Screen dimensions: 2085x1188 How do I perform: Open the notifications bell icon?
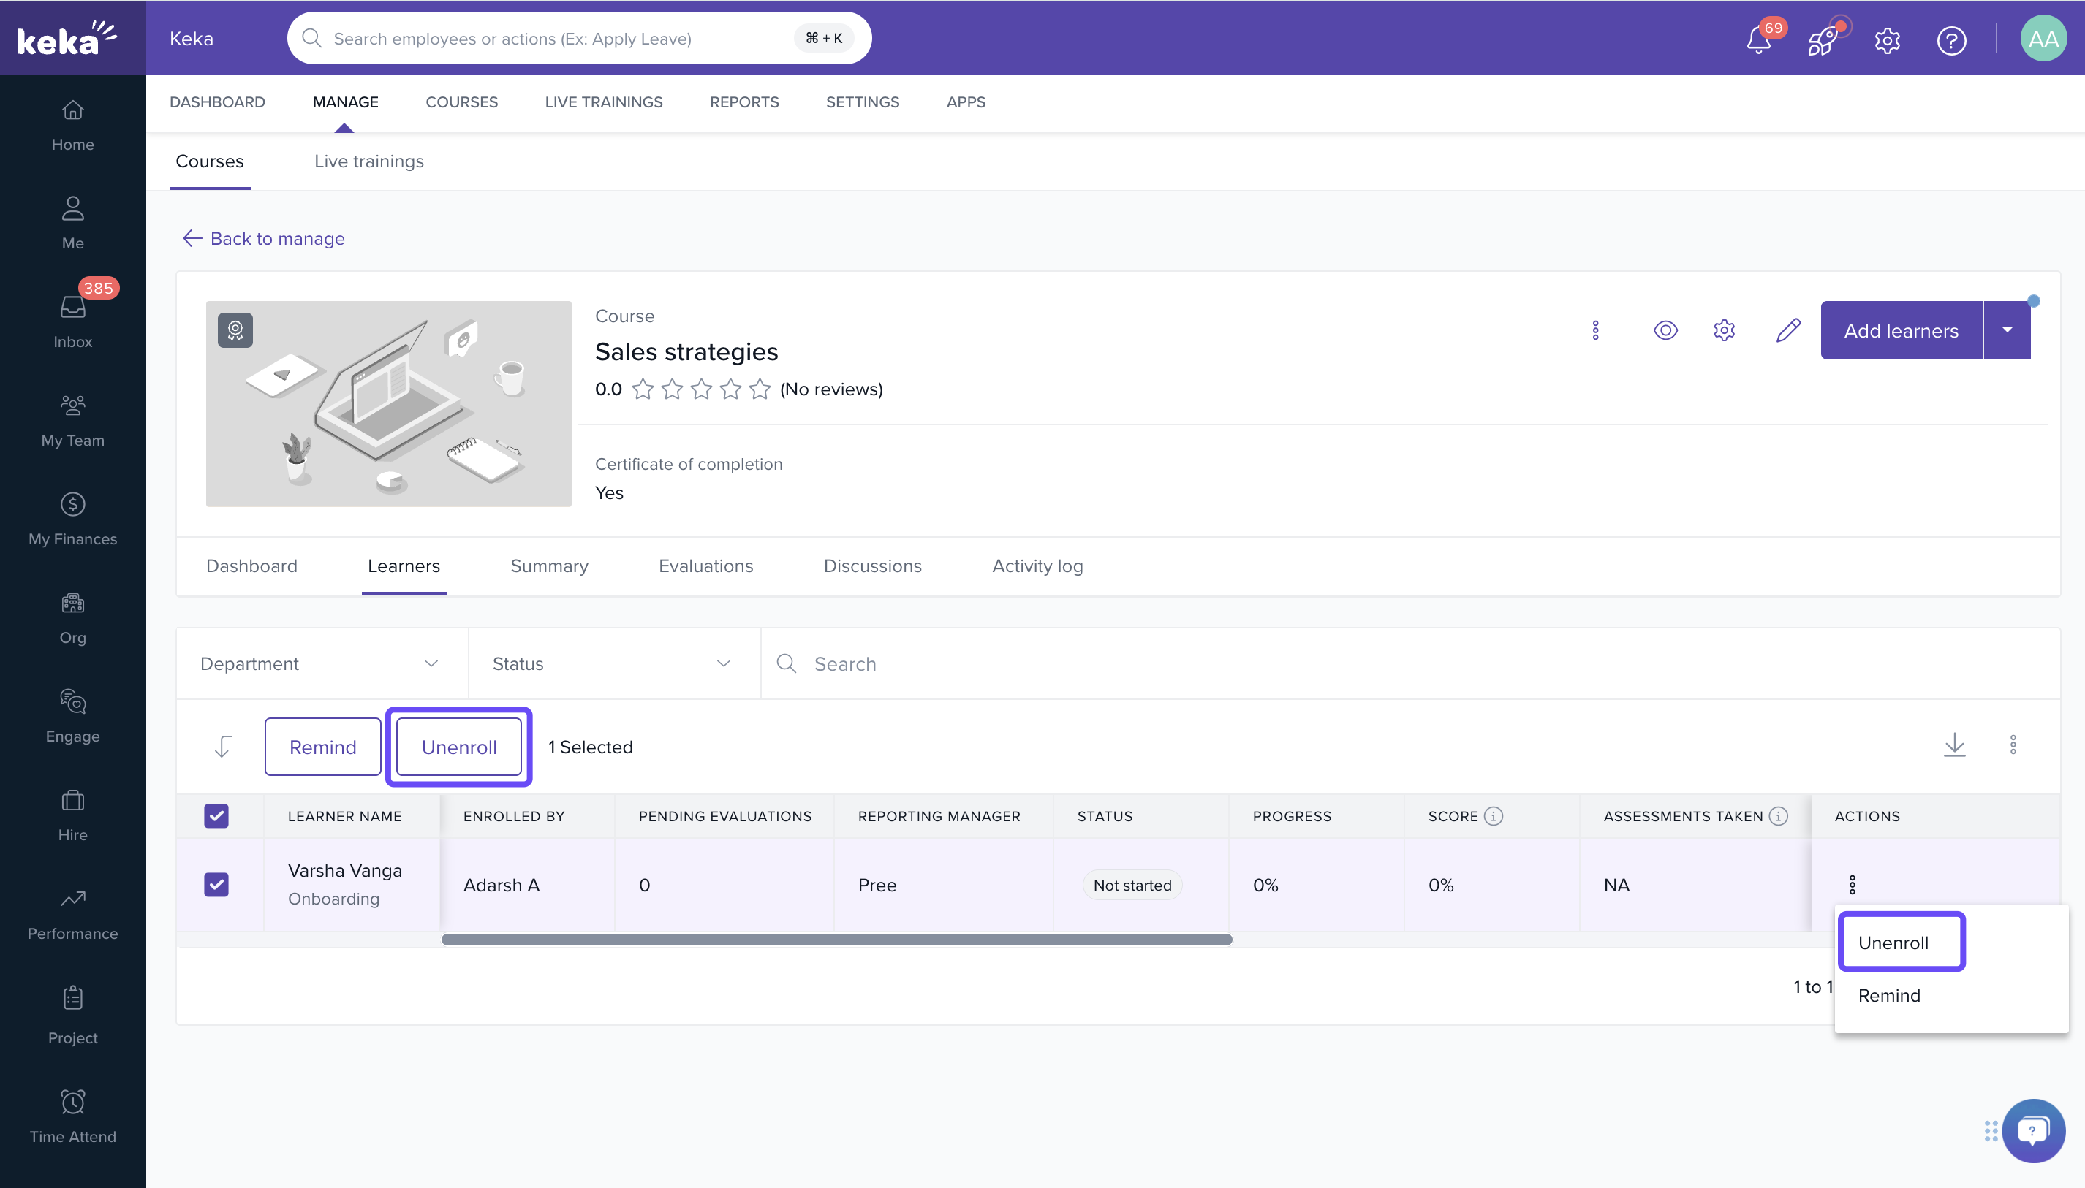pyautogui.click(x=1758, y=40)
